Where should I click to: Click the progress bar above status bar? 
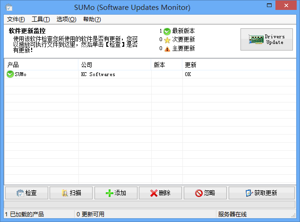[149, 205]
